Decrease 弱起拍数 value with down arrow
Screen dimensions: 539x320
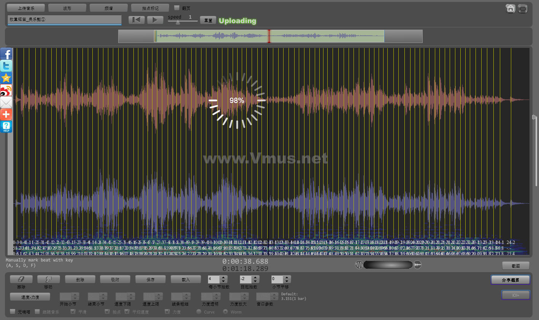[255, 281]
